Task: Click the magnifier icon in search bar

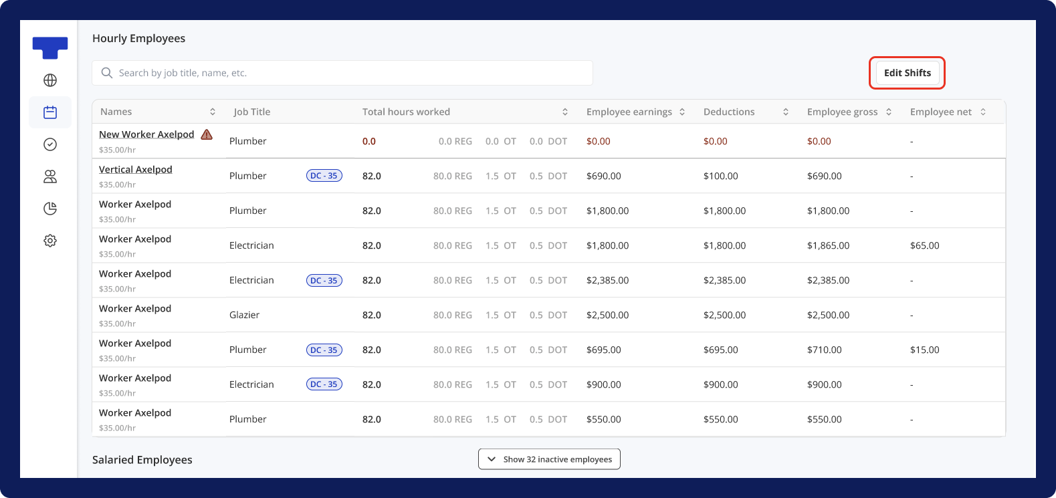Action: coord(106,73)
